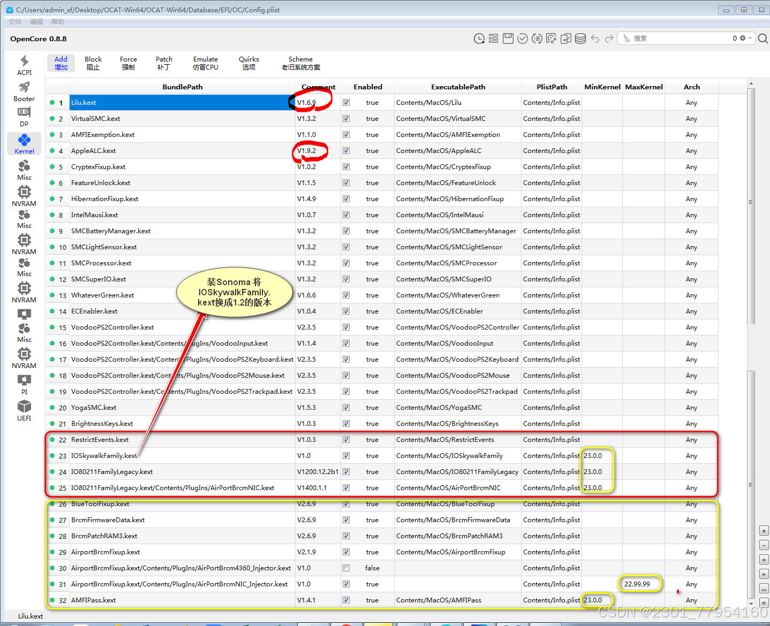This screenshot has height=626, width=770.
Task: Switch to the Patch tab
Action: click(164, 63)
